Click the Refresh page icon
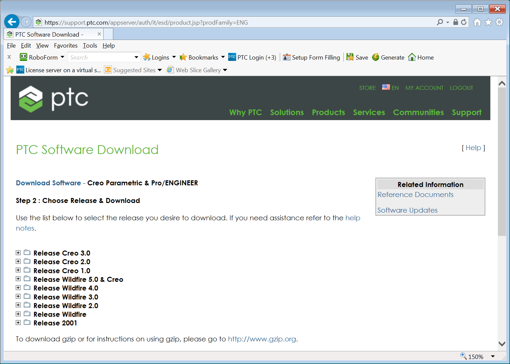510x364 pixels. coord(464,22)
